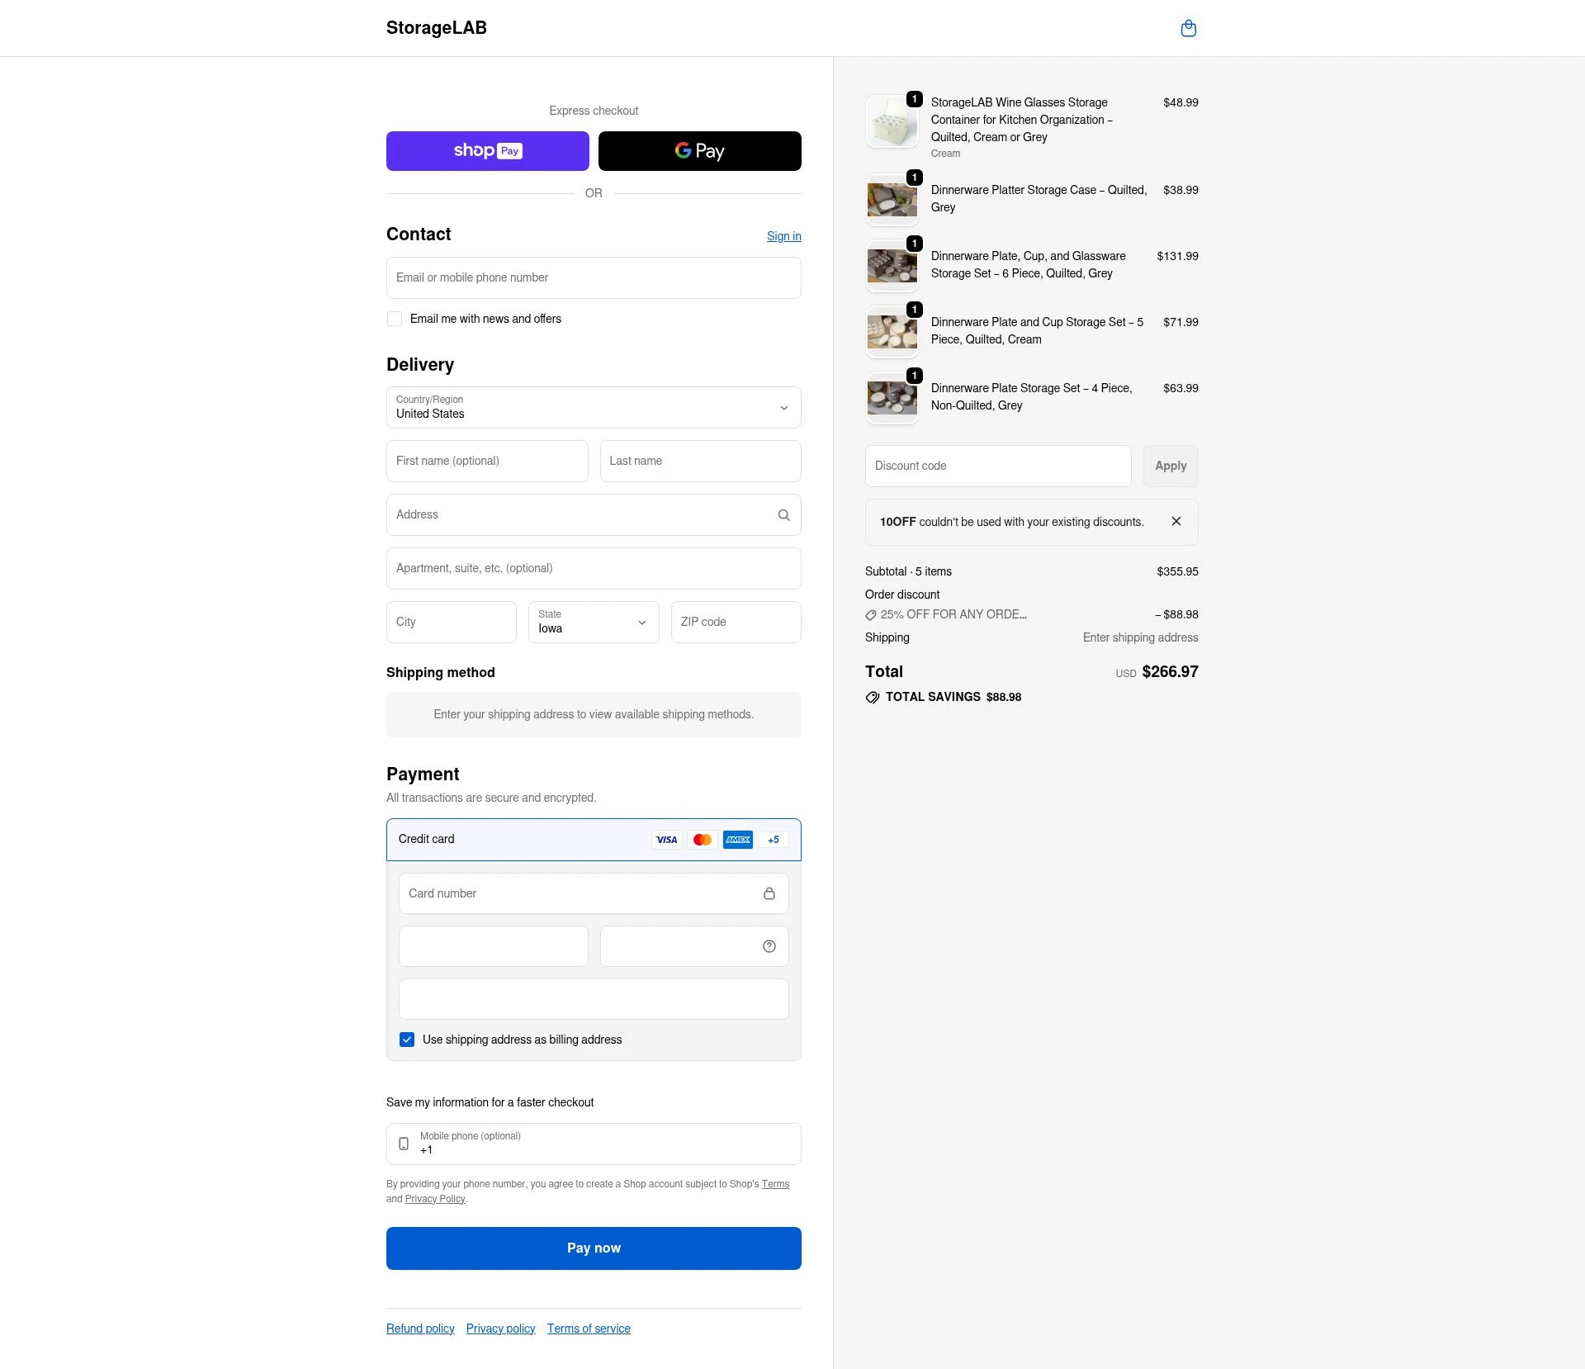This screenshot has width=1585, height=1369.
Task: Click the Visa card icon
Action: click(666, 839)
